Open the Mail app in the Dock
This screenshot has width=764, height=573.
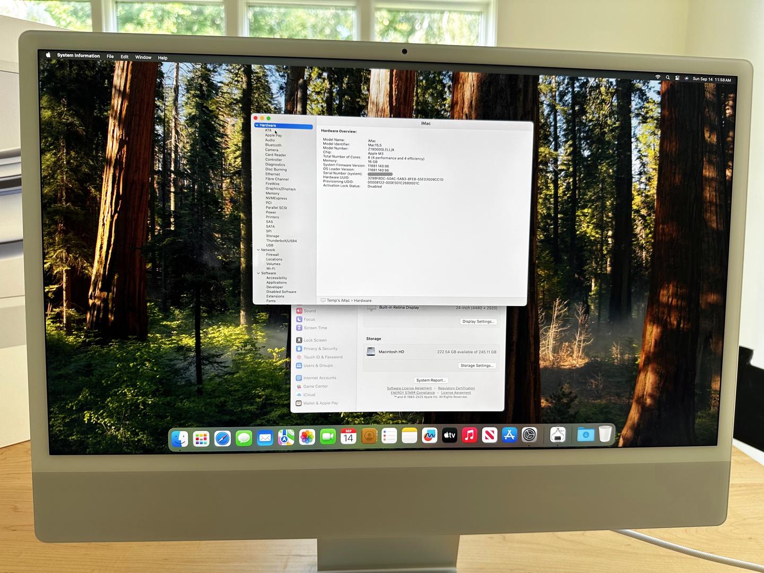(265, 438)
